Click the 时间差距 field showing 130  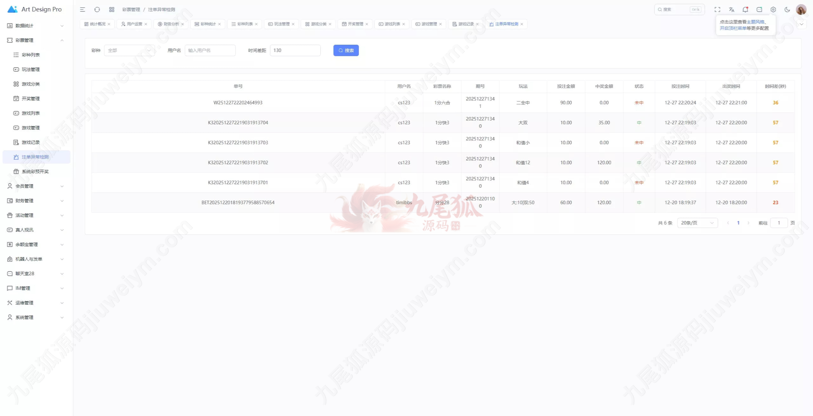[295, 50]
